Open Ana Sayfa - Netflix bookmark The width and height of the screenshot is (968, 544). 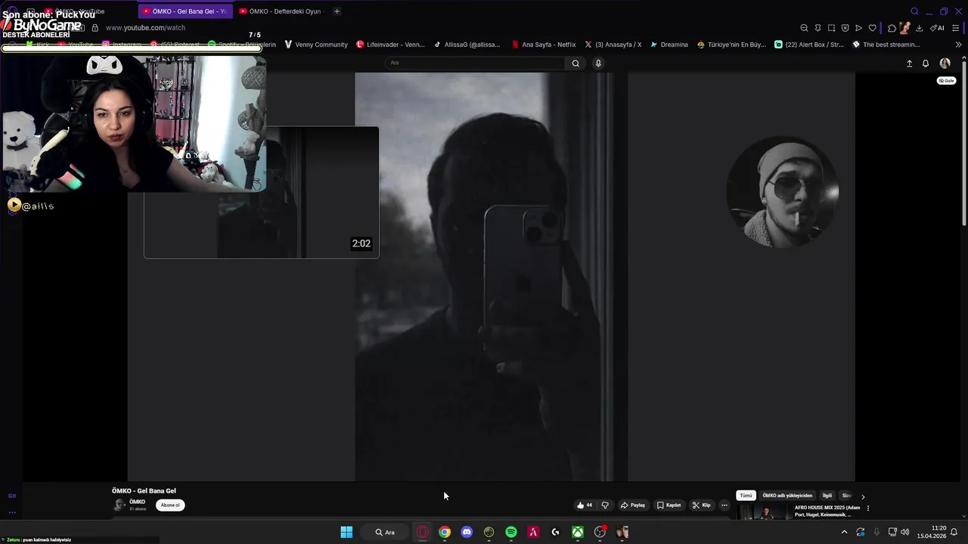(x=544, y=45)
